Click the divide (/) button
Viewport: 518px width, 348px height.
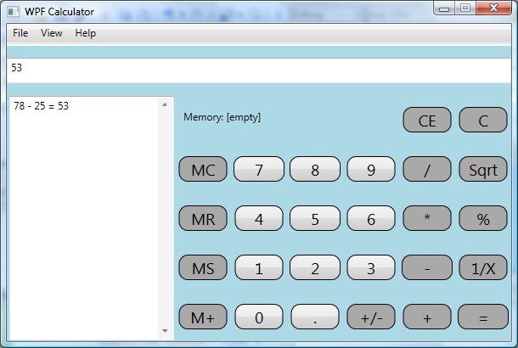(427, 169)
